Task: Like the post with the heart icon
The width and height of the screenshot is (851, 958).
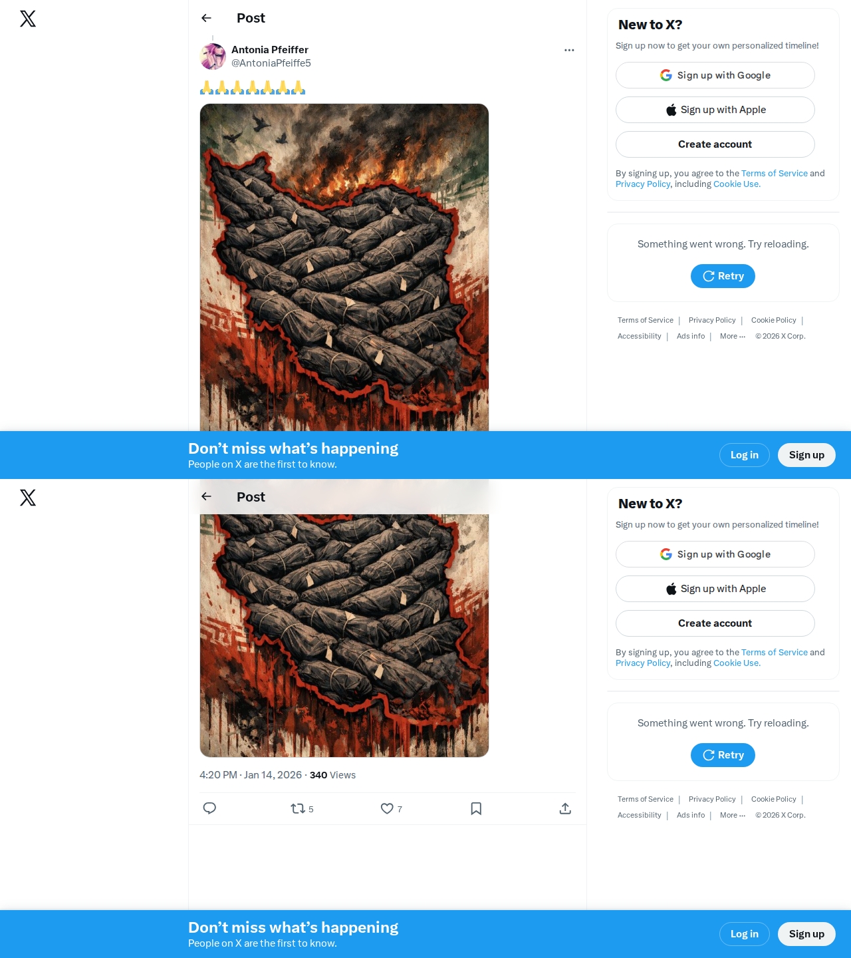Action: pyautogui.click(x=391, y=808)
